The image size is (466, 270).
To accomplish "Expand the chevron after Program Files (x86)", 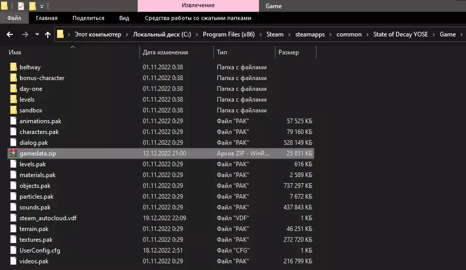I will (x=260, y=34).
